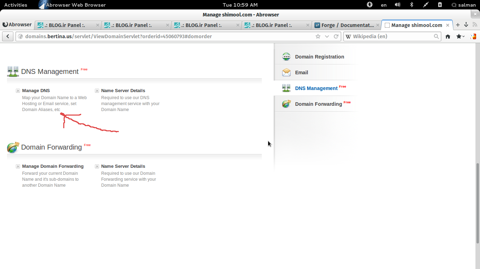Open the Activities overview menu

[15, 5]
